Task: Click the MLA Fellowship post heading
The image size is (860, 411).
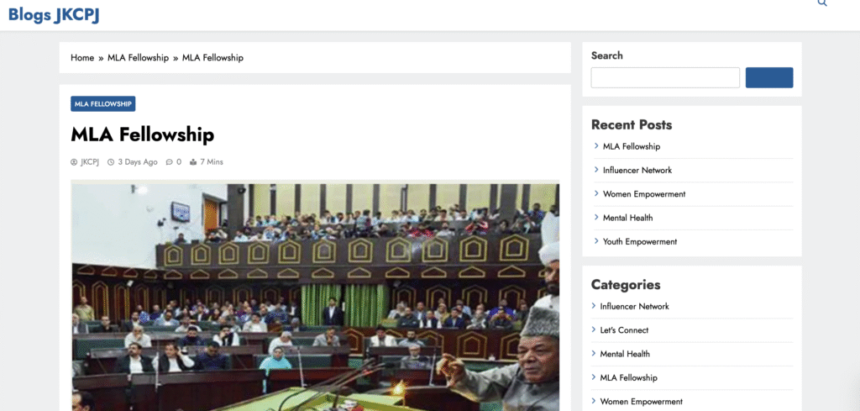Action: 143,134
